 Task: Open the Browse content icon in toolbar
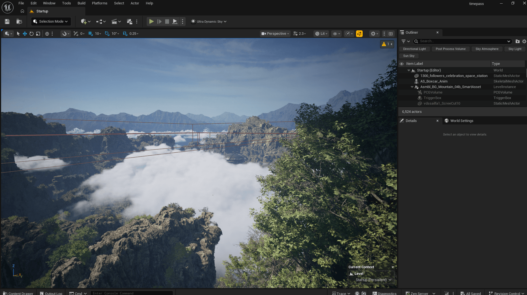tap(19, 22)
